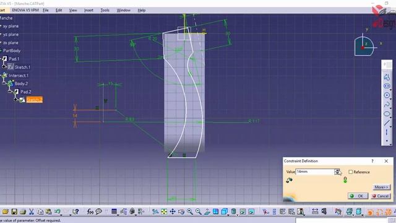Expand the Circle tool flyout arrow
The image size is (396, 223).
[x=390, y=99]
